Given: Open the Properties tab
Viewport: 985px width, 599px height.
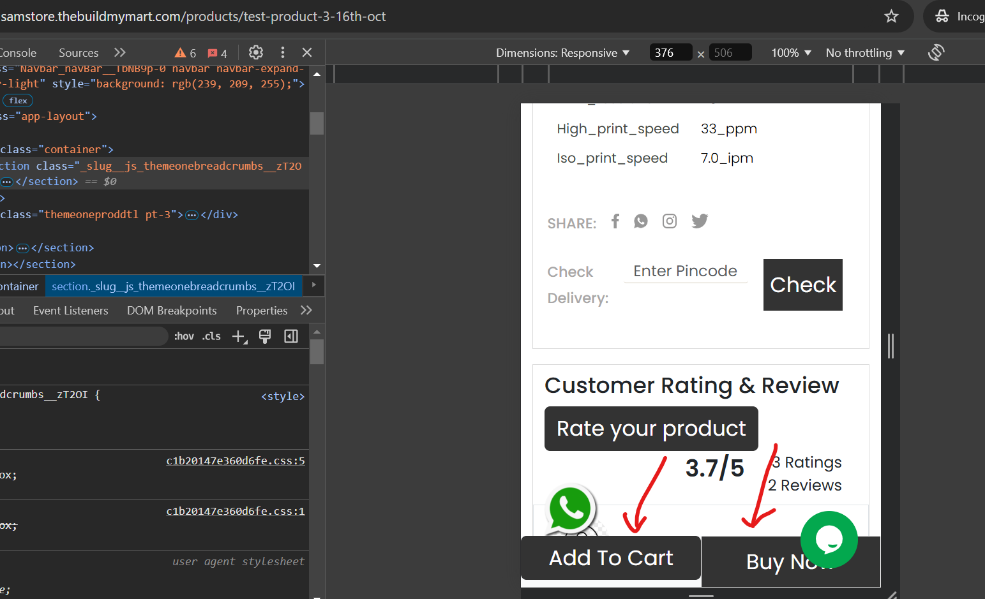Looking at the screenshot, I should point(262,311).
